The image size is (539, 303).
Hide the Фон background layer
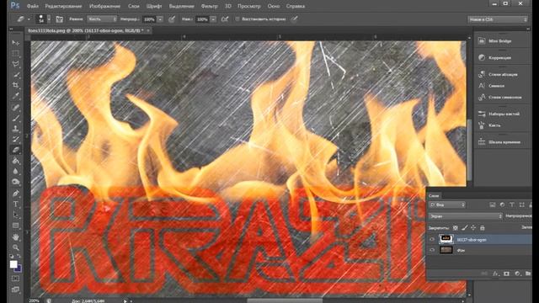coord(432,250)
